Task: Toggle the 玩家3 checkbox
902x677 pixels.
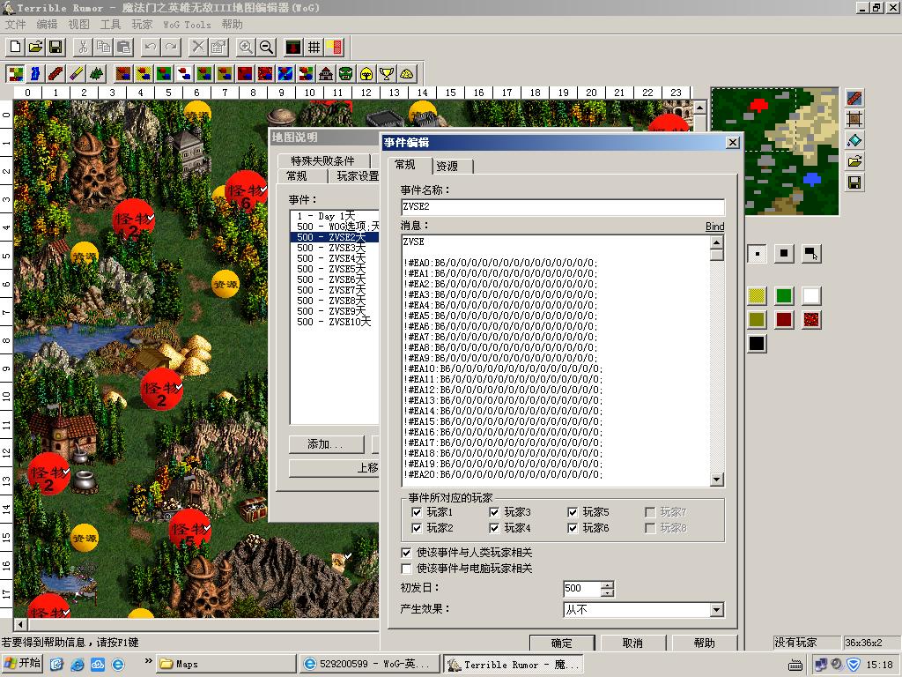Action: pyautogui.click(x=494, y=512)
